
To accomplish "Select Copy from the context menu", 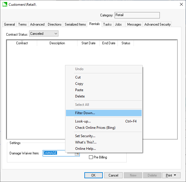I will coord(79,84).
